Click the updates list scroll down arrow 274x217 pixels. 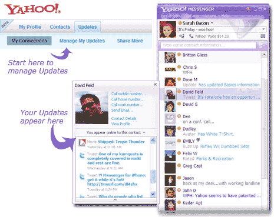coord(153,194)
